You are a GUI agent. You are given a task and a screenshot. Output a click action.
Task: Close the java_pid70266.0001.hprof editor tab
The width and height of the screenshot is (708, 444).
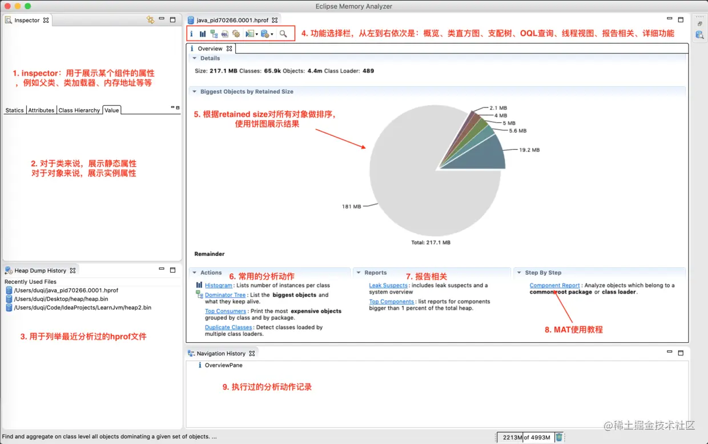pos(275,20)
